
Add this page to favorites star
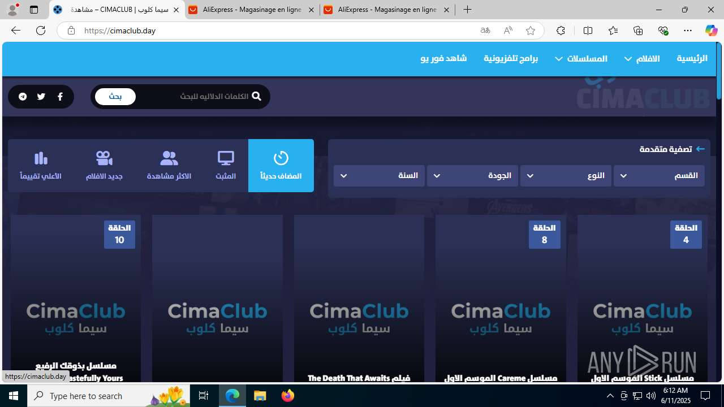[x=531, y=31]
